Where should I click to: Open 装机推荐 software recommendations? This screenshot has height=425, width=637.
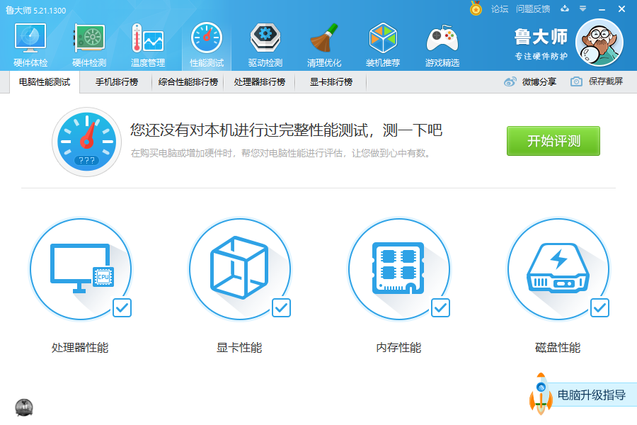coord(383,44)
